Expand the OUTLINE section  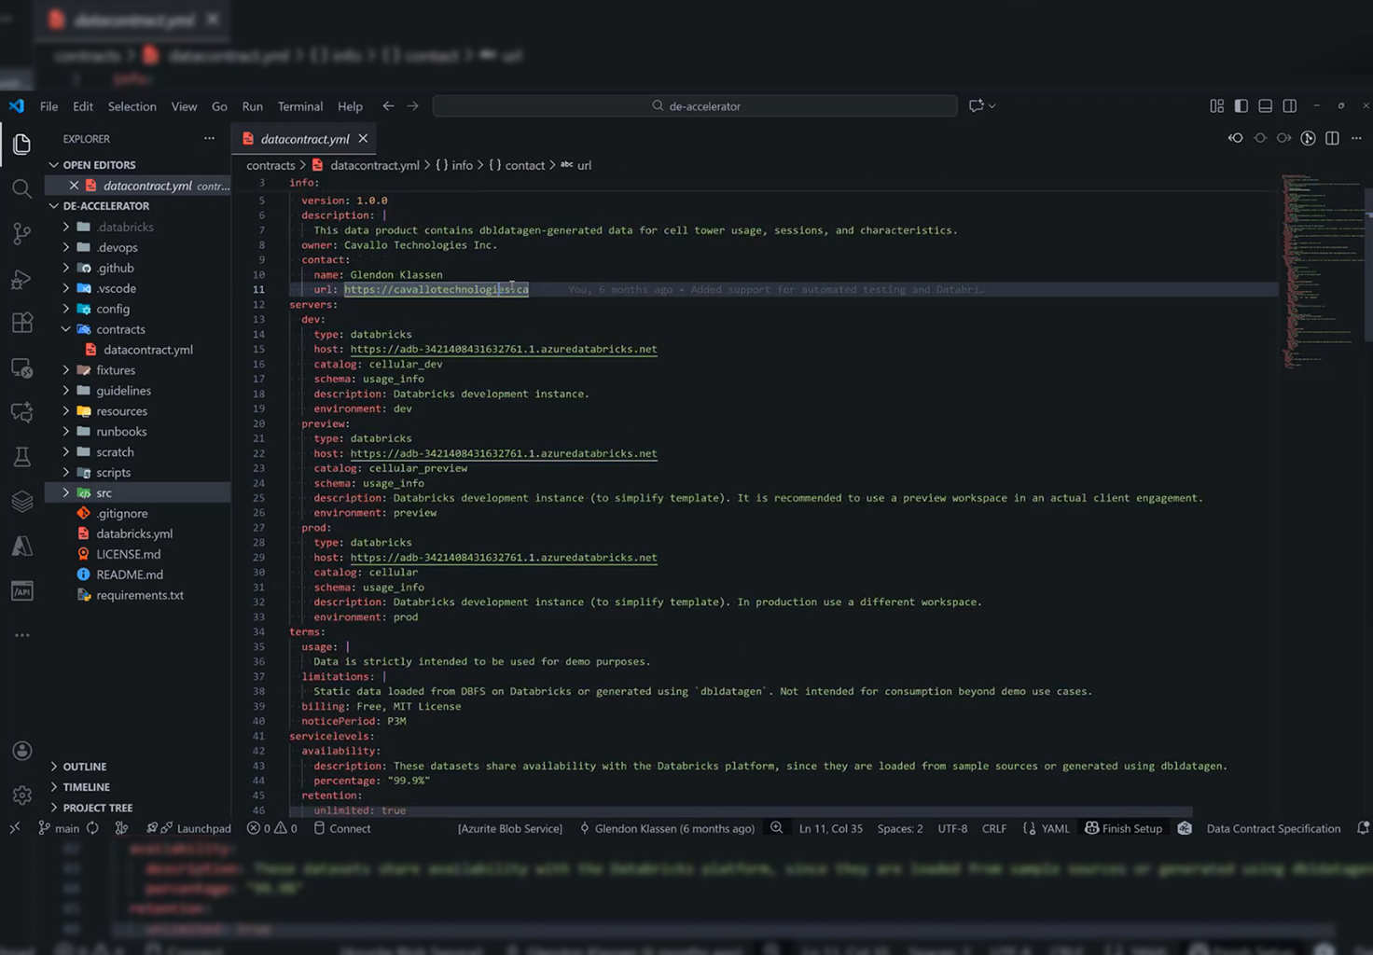click(x=85, y=767)
